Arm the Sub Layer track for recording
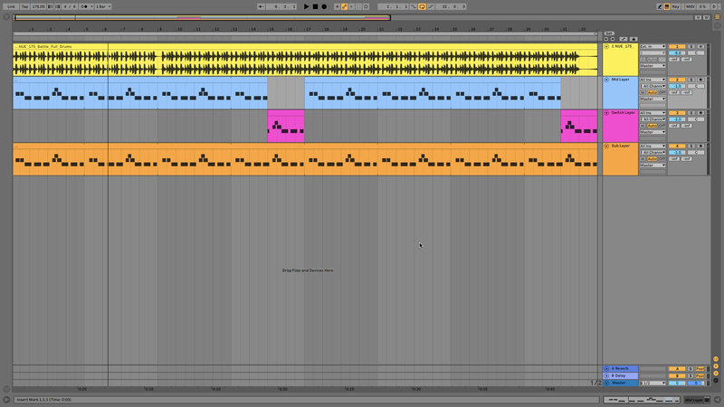724x407 pixels. pyautogui.click(x=700, y=147)
